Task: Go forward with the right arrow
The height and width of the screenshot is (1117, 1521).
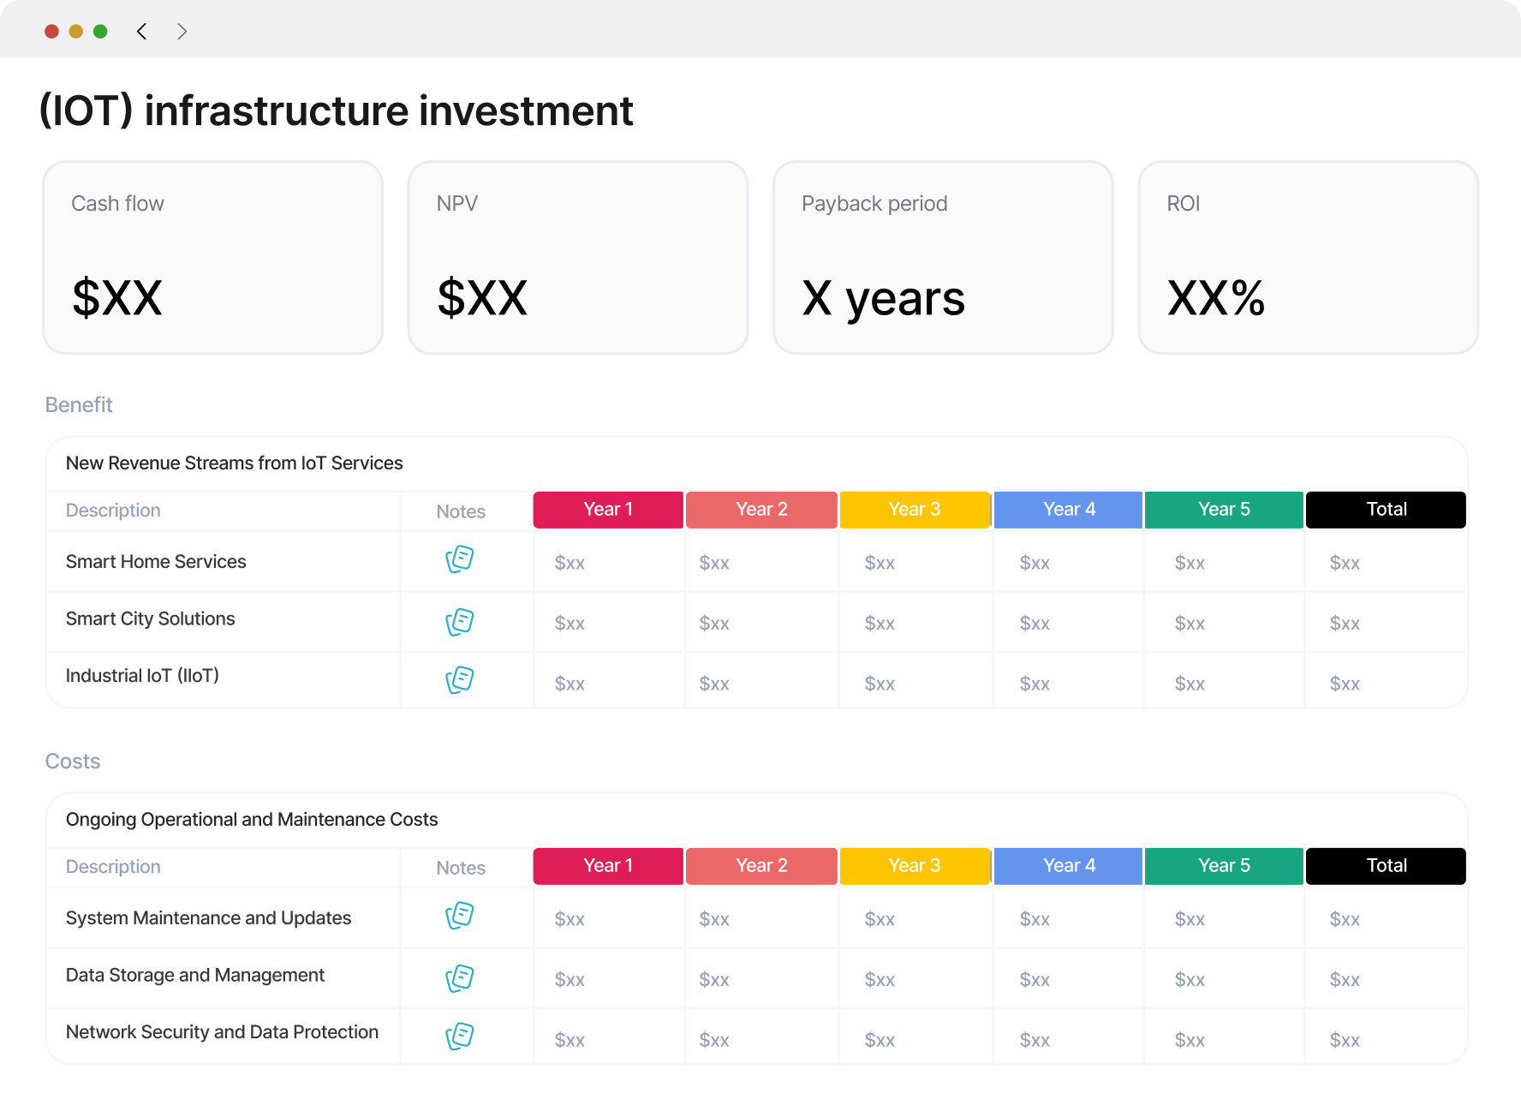Action: click(182, 32)
